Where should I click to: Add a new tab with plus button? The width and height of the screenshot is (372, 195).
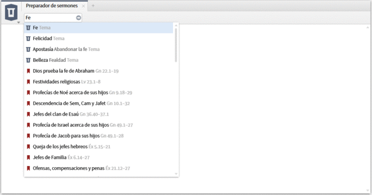point(93,6)
